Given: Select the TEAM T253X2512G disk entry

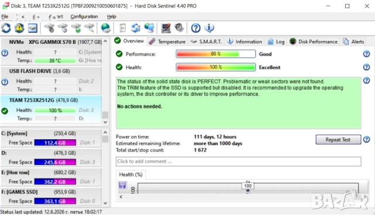Looking at the screenshot, I should coord(51,109).
